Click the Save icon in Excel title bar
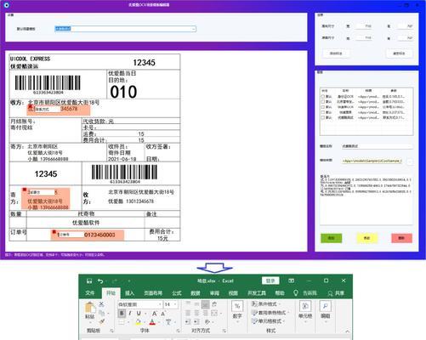The width and height of the screenshot is (426, 340). 89,280
